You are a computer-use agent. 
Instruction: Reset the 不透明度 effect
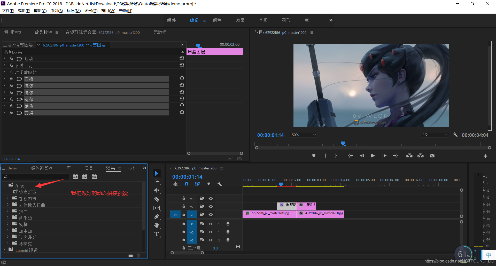pyautogui.click(x=182, y=65)
